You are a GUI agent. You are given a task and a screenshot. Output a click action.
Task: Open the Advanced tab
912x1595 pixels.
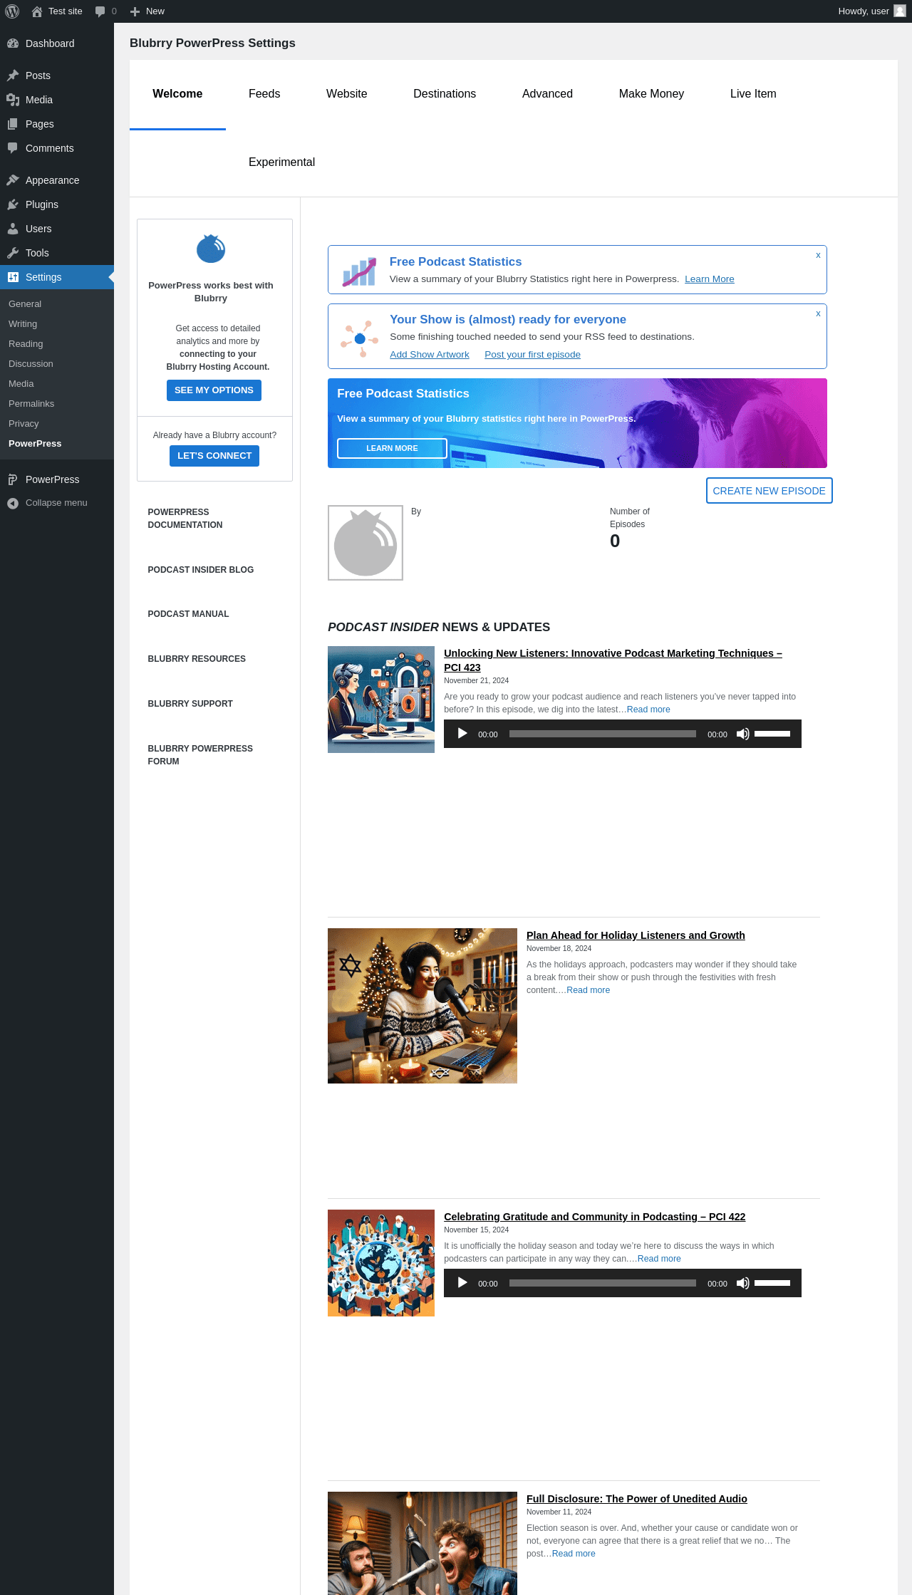click(x=547, y=94)
